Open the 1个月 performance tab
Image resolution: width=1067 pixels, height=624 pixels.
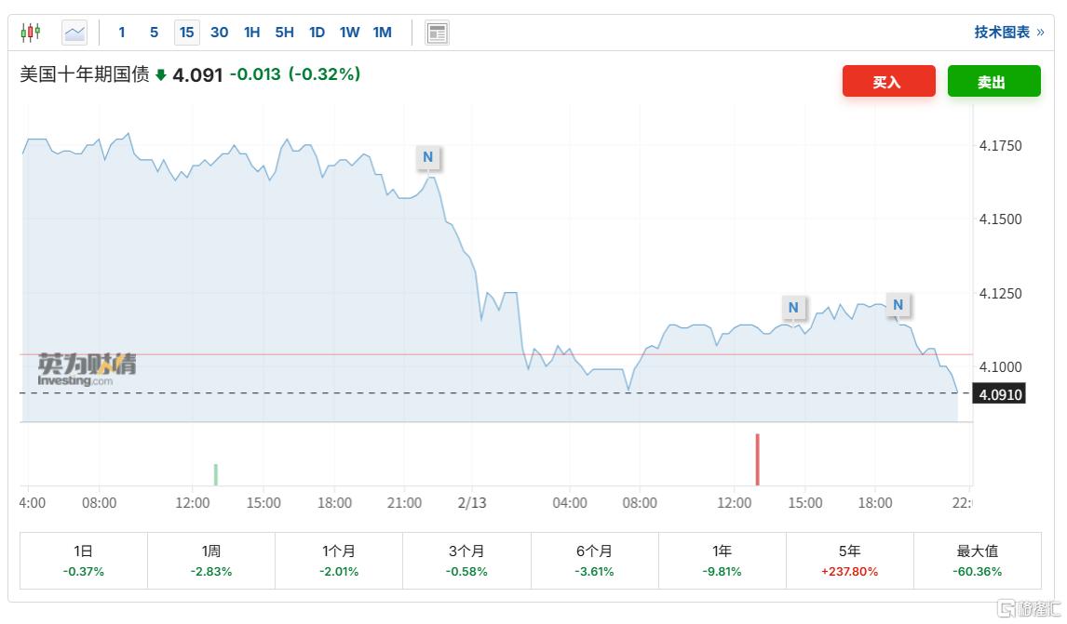[x=339, y=561]
